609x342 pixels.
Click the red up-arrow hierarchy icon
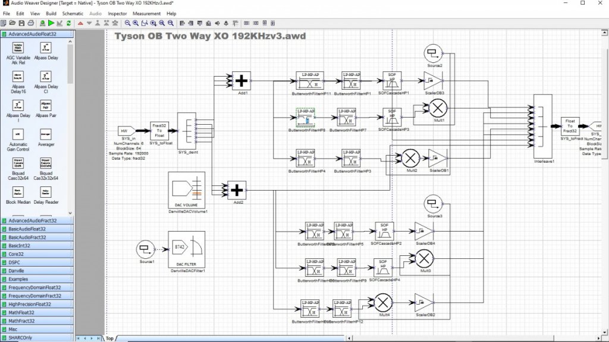pos(80,23)
